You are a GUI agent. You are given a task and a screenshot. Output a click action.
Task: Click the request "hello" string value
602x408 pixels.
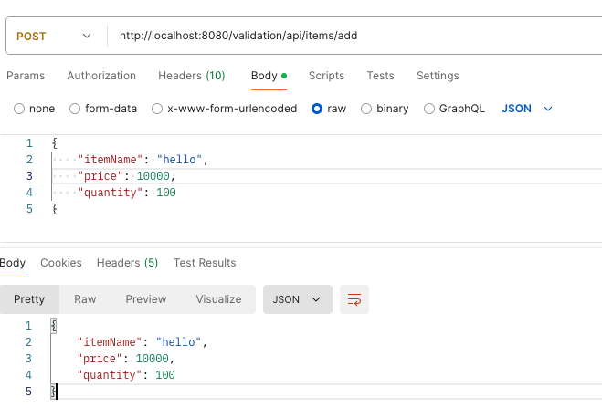(x=179, y=160)
